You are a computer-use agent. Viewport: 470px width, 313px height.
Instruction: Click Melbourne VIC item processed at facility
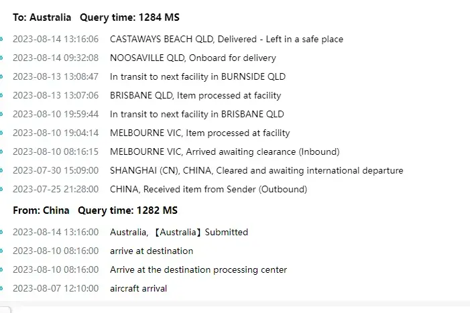[200, 133]
